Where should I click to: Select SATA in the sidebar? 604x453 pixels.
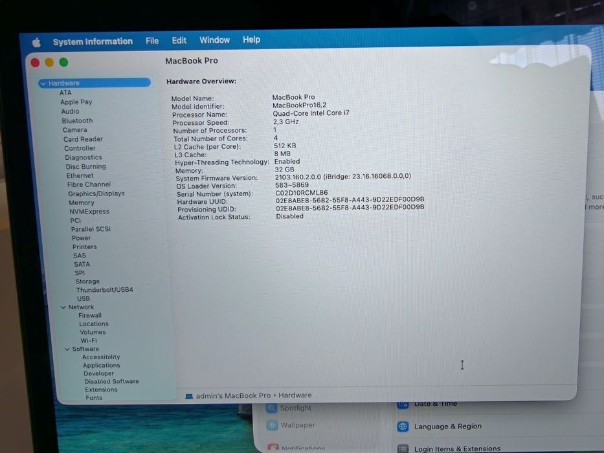tap(82, 264)
